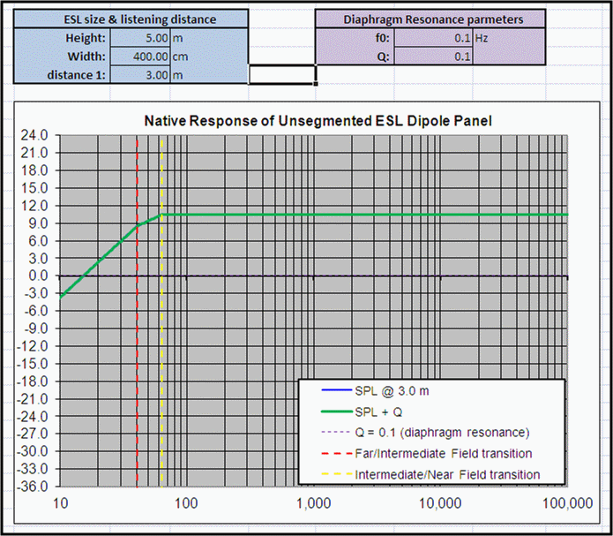Click the 0.0 y-axis label

(38, 276)
